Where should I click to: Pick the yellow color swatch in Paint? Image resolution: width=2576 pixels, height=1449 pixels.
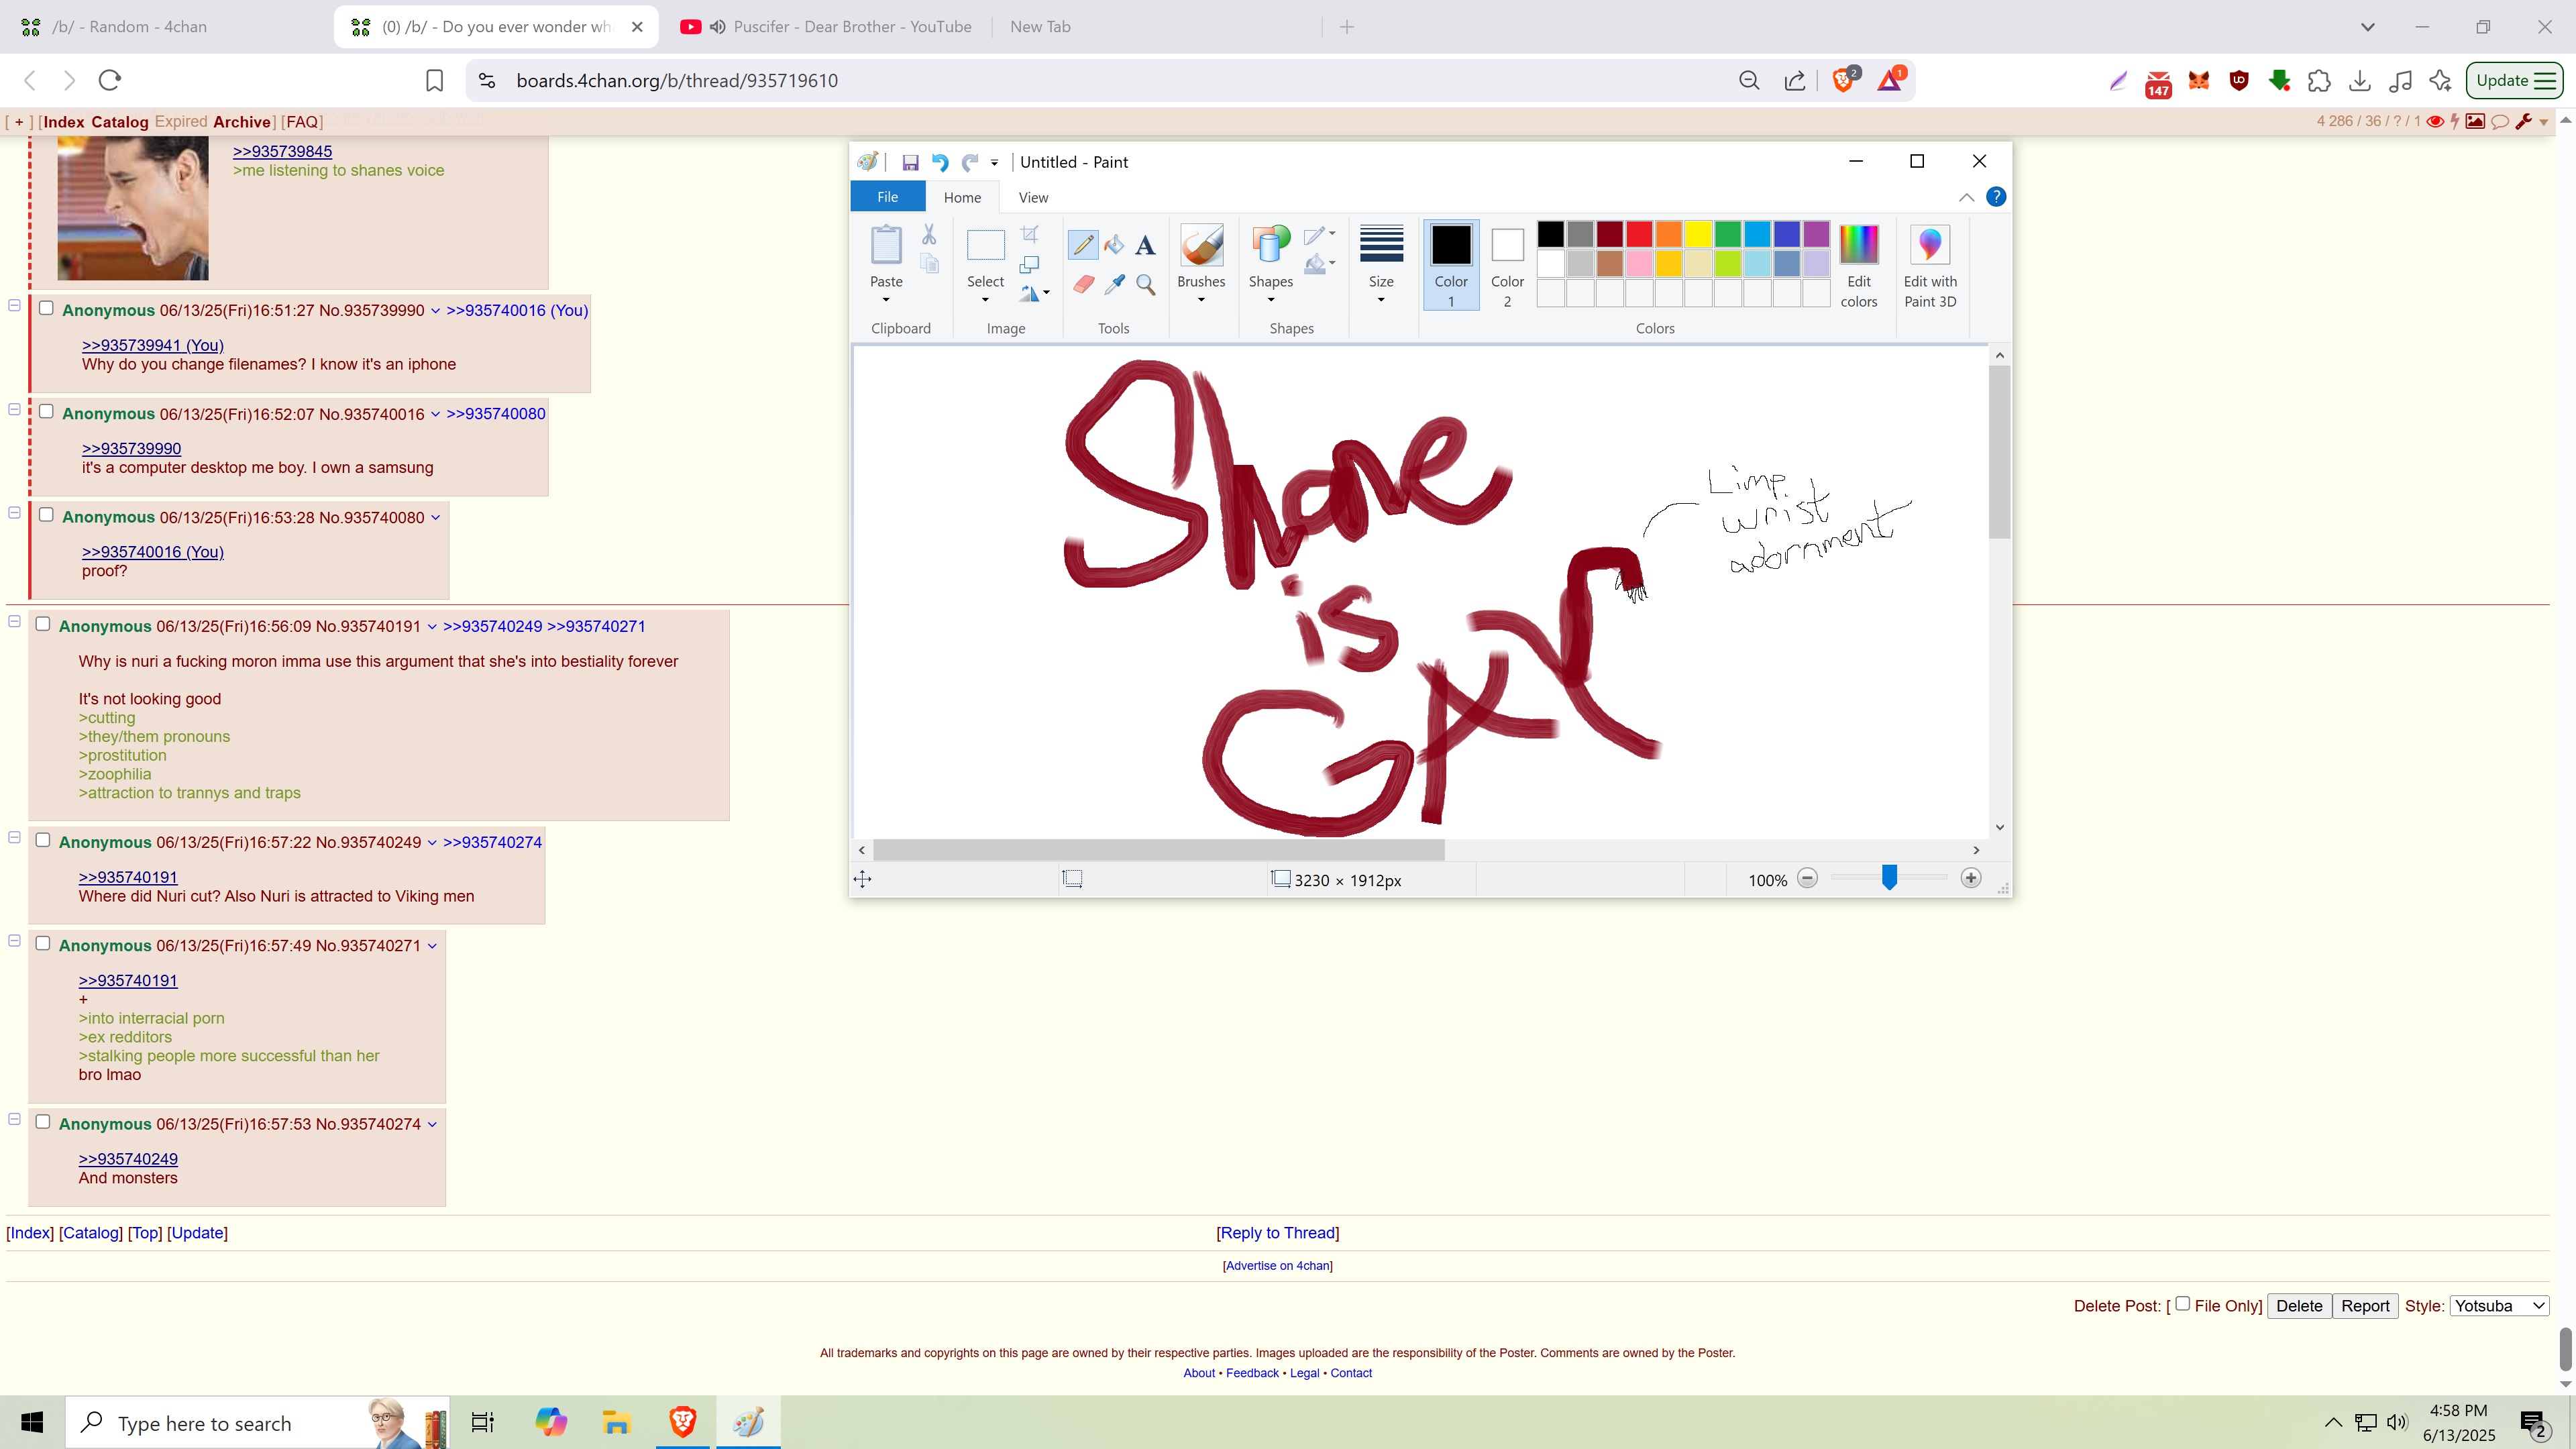point(1698,234)
